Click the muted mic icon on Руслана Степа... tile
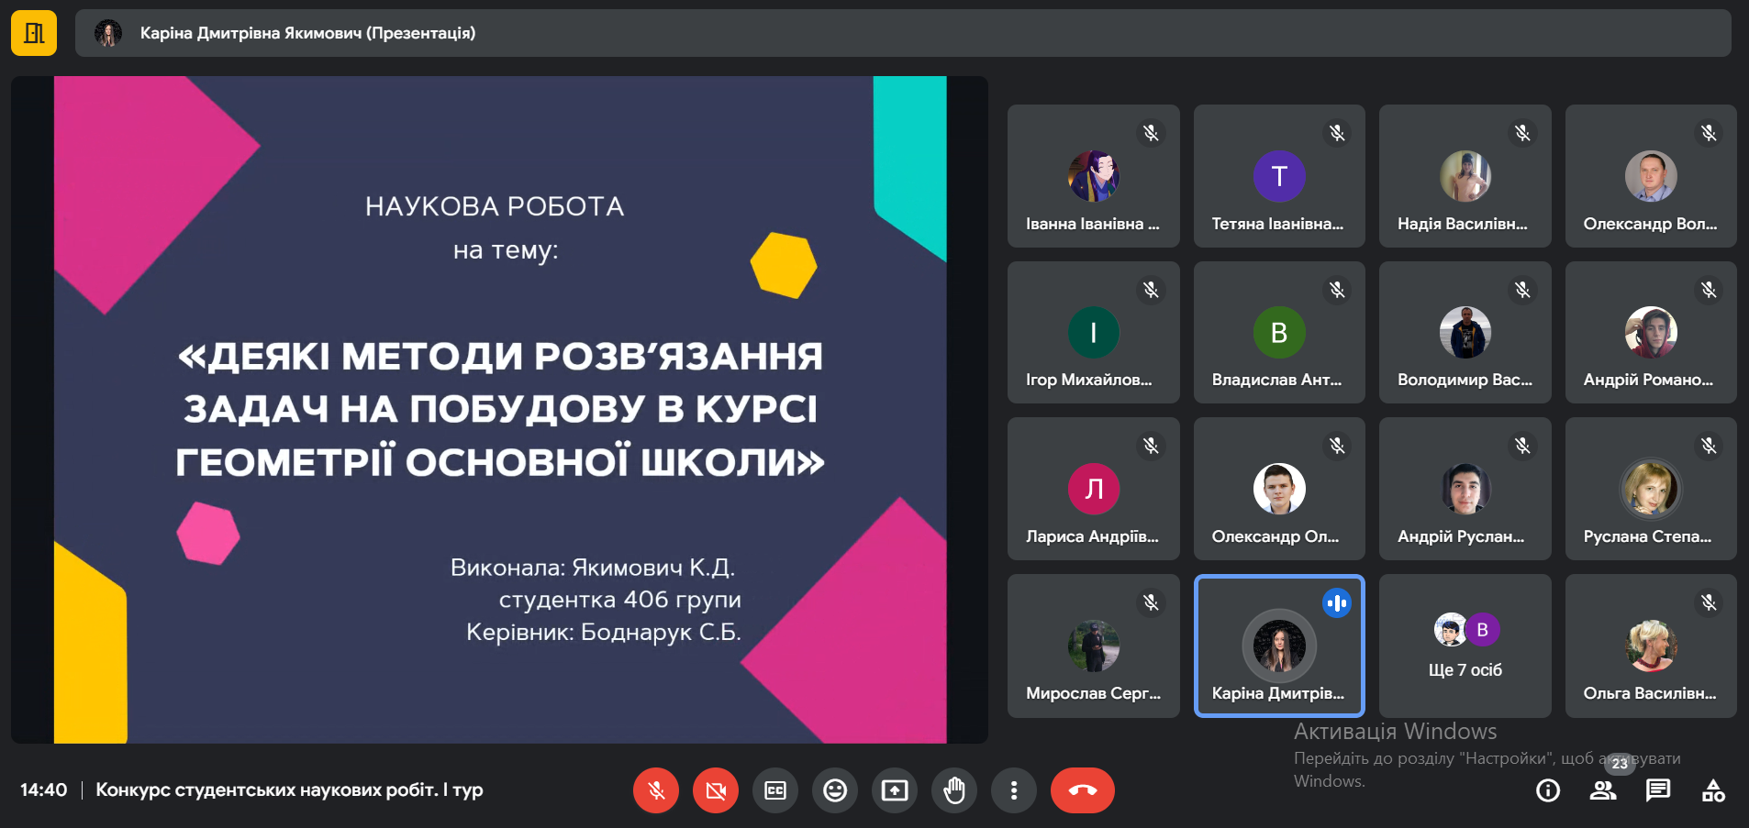 click(1709, 446)
